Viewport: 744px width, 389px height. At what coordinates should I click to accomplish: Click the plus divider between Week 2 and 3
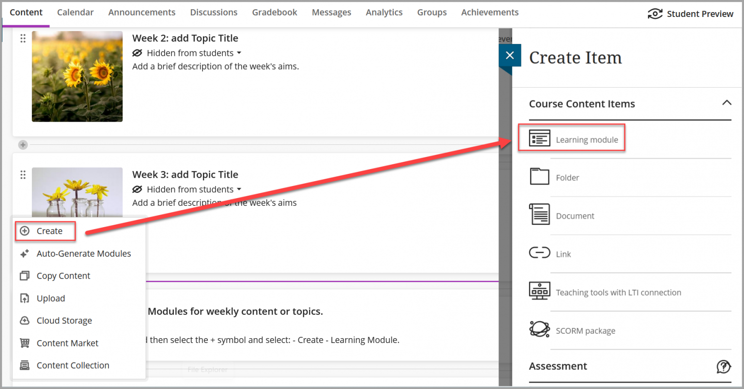23,145
